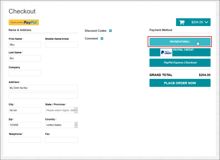Click the Zip input field

[x=25, y=125]
